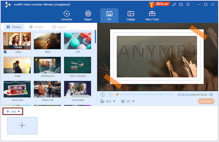Open the Add dropdown arrow
Image resolution: width=219 pixels, height=142 pixels.
[x=19, y=111]
